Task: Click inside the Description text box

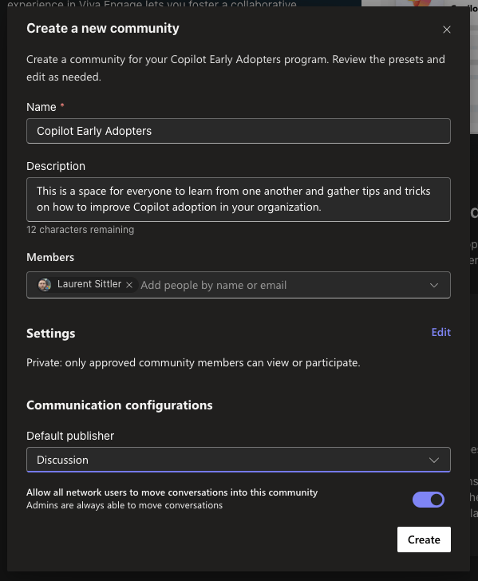Action: pyautogui.click(x=239, y=200)
